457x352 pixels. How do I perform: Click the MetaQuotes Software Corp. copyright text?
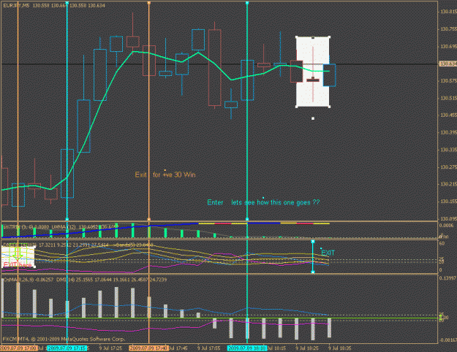point(64,339)
